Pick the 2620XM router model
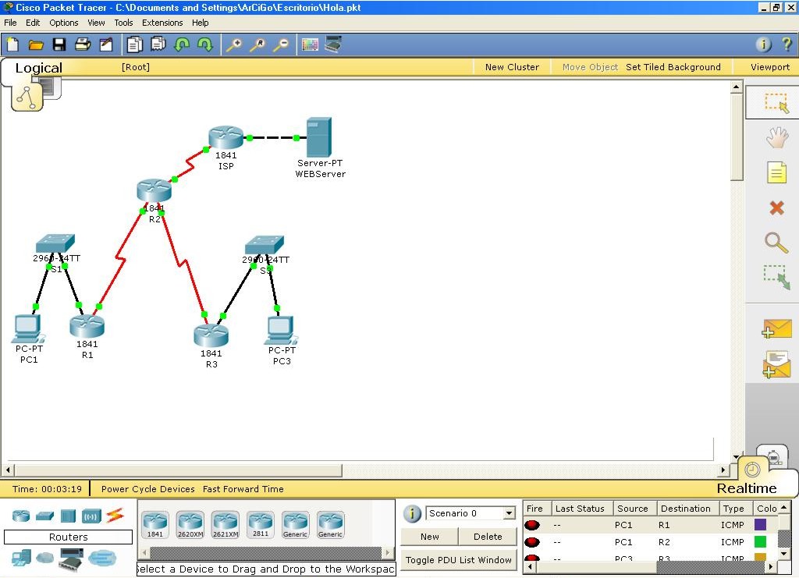 pos(190,525)
